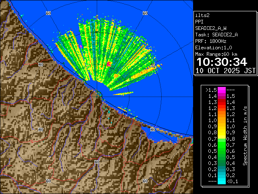
Task: Click the dark red 1.3 legend swatch
Action: tap(221, 102)
